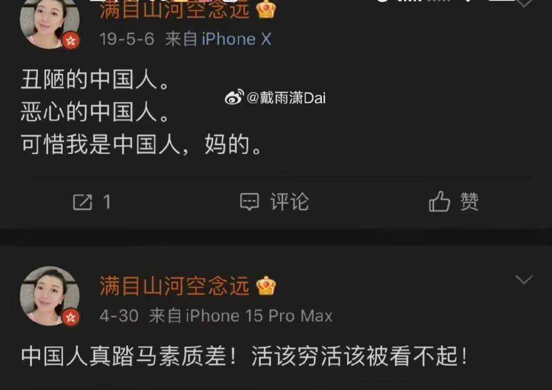Open the chevron menu at the top-right corner

click(524, 4)
